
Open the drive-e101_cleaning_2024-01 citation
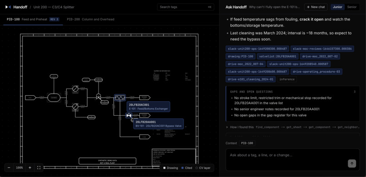pyautogui.click(x=251, y=79)
